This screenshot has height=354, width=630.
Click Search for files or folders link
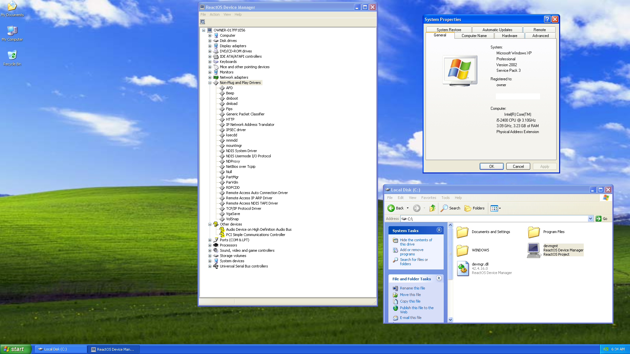click(x=414, y=262)
